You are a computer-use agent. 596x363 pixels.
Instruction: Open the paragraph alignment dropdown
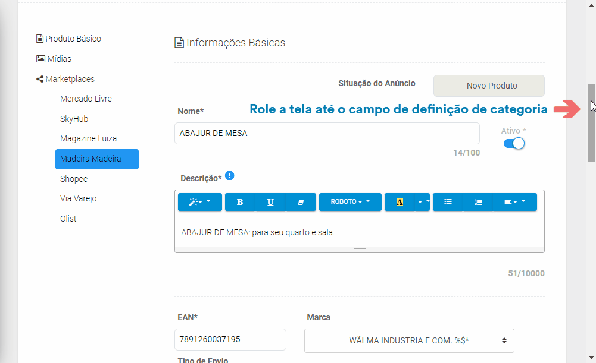515,202
